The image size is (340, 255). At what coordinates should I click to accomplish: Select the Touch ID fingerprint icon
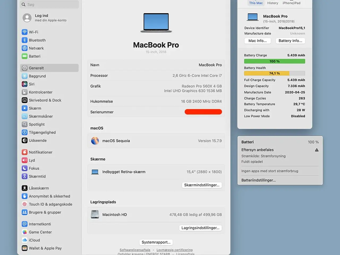24,204
